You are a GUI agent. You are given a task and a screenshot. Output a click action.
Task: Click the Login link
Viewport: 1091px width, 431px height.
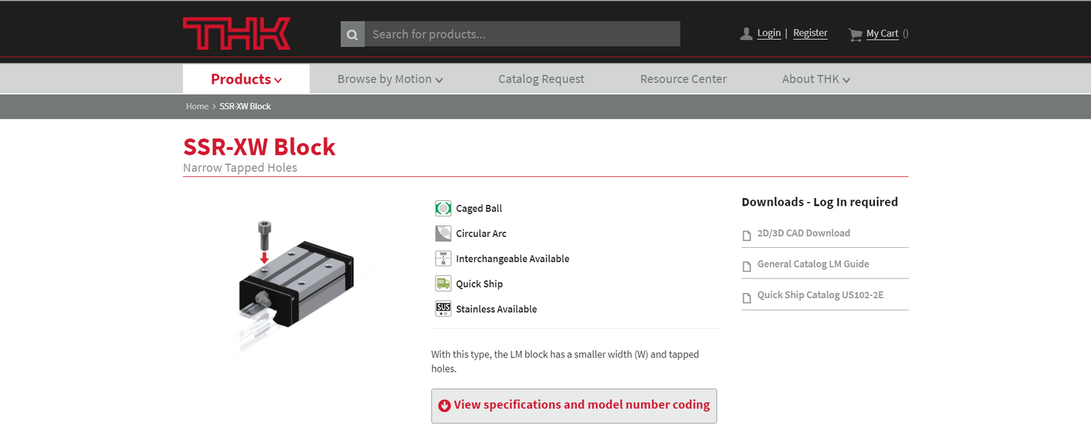[768, 33]
